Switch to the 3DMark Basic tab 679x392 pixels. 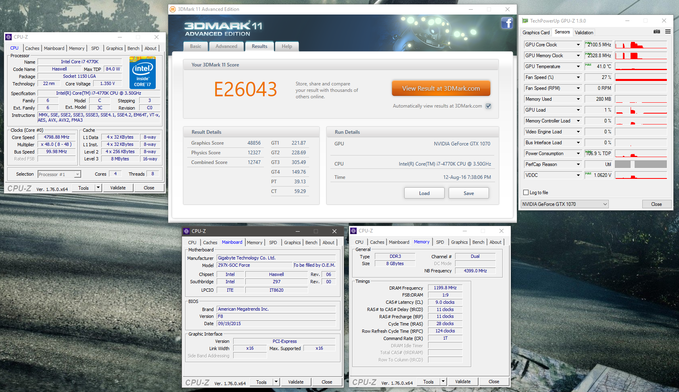coord(196,46)
